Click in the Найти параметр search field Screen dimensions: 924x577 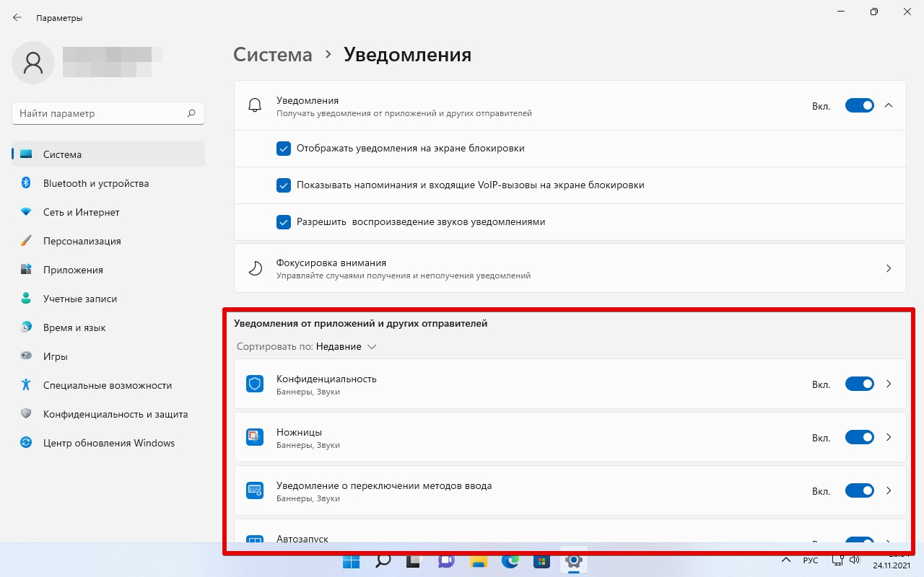coord(108,113)
